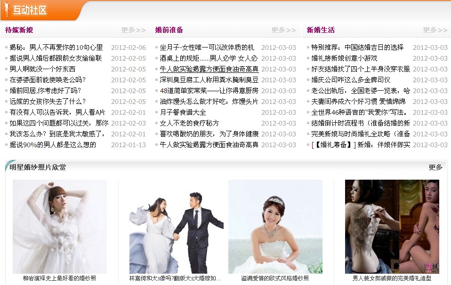This screenshot has height=285, width=451.
Task: Click caption 林嘉绮和大s像吗?翻版大s大婚嫁如...
Action: click(x=175, y=278)
